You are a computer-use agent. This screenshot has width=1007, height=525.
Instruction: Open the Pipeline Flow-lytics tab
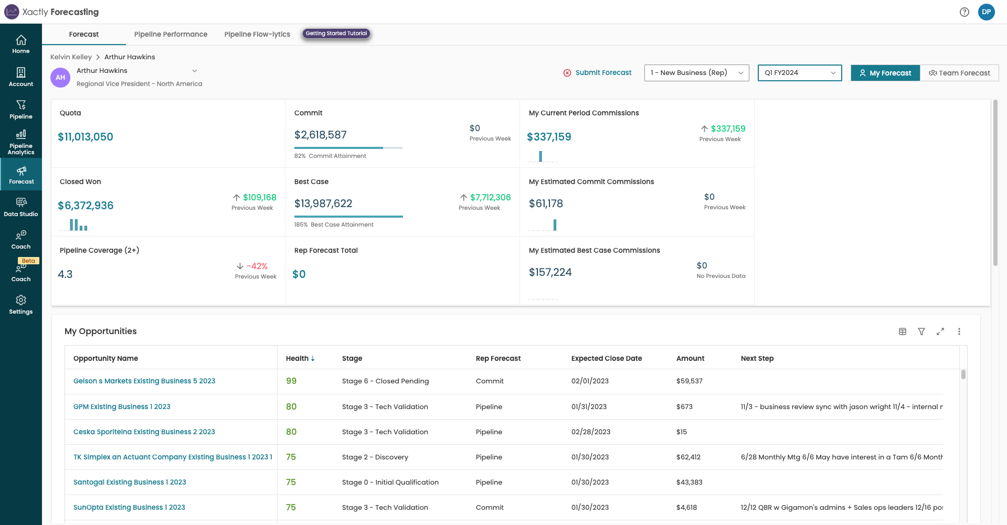coord(257,34)
